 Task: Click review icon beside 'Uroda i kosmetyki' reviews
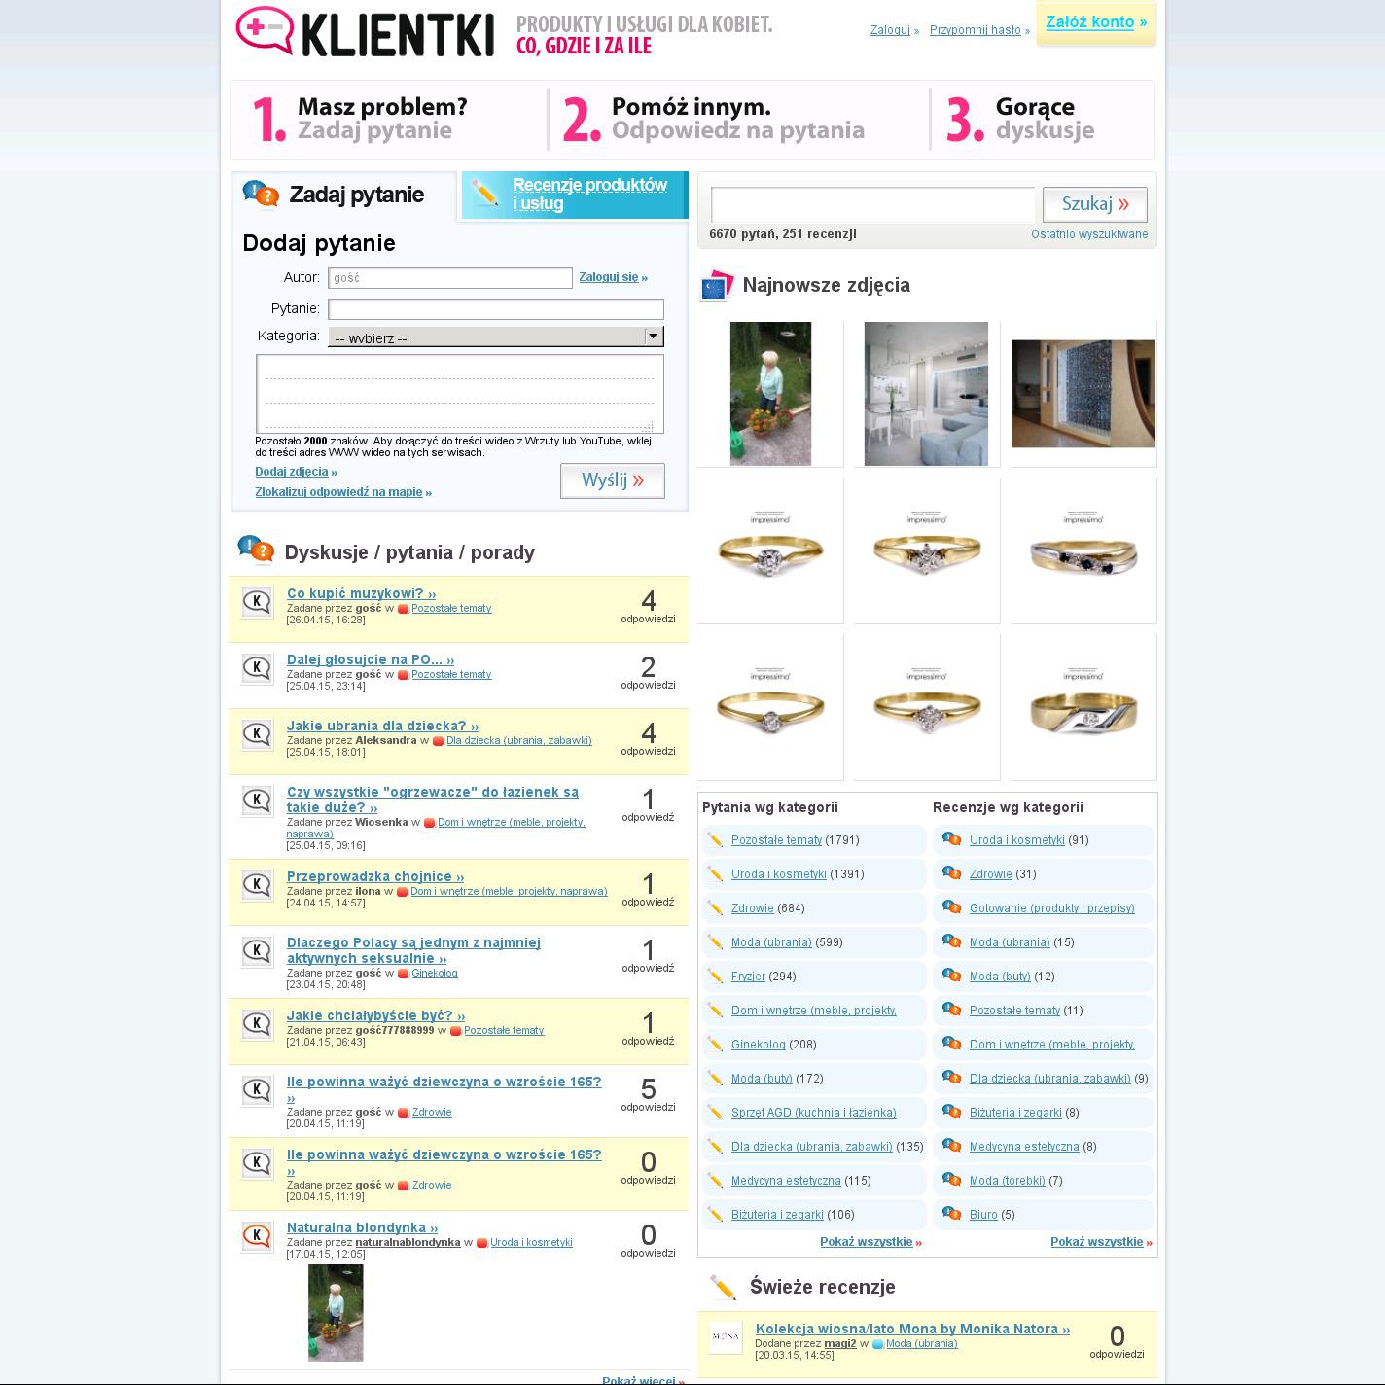(x=952, y=840)
